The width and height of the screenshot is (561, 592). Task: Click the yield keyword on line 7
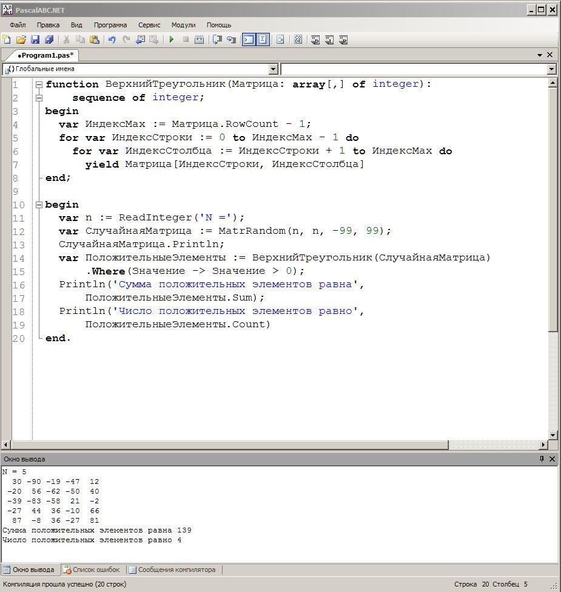pos(102,164)
